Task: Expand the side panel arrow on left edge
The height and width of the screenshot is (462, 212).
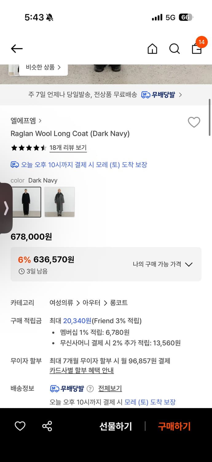Action: click(6, 209)
